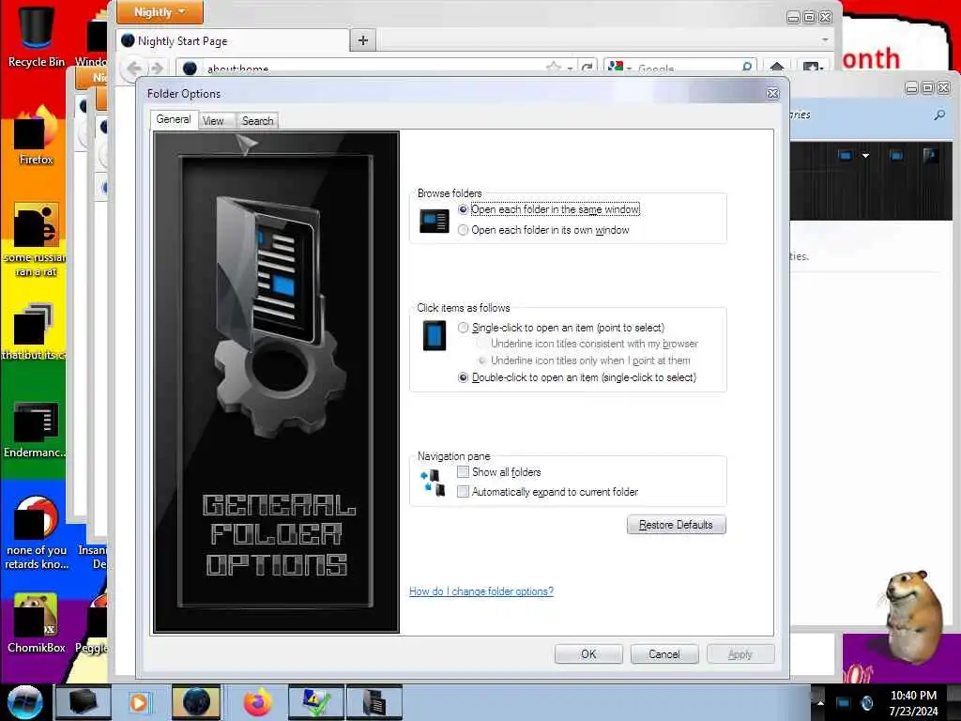Click the Explorer window search magnifier
Screen dimensions: 961x721
939,115
